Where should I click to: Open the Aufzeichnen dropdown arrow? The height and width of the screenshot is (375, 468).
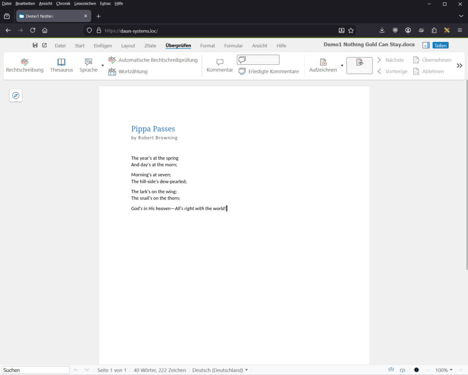click(x=342, y=65)
